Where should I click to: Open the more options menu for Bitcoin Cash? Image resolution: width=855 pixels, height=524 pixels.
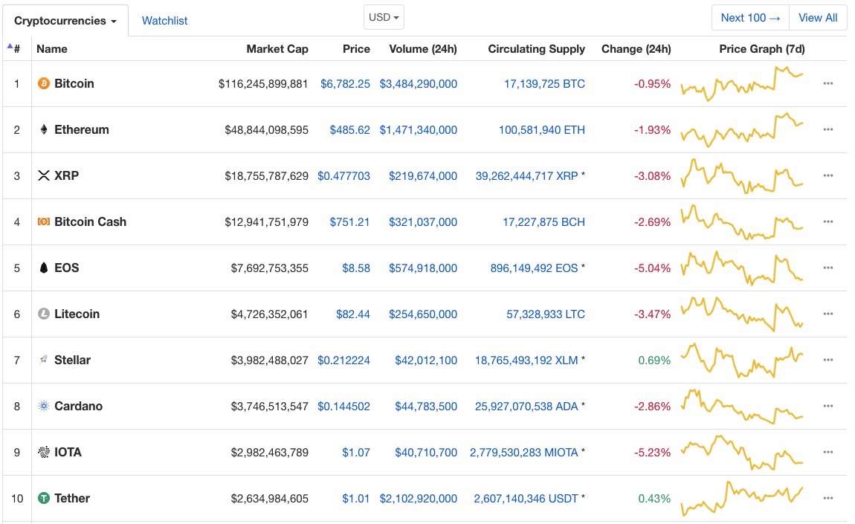[x=827, y=221]
